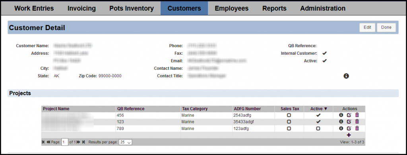Click the Zip Code value 99000-0000
The height and width of the screenshot is (155, 407).
[x=110, y=76]
